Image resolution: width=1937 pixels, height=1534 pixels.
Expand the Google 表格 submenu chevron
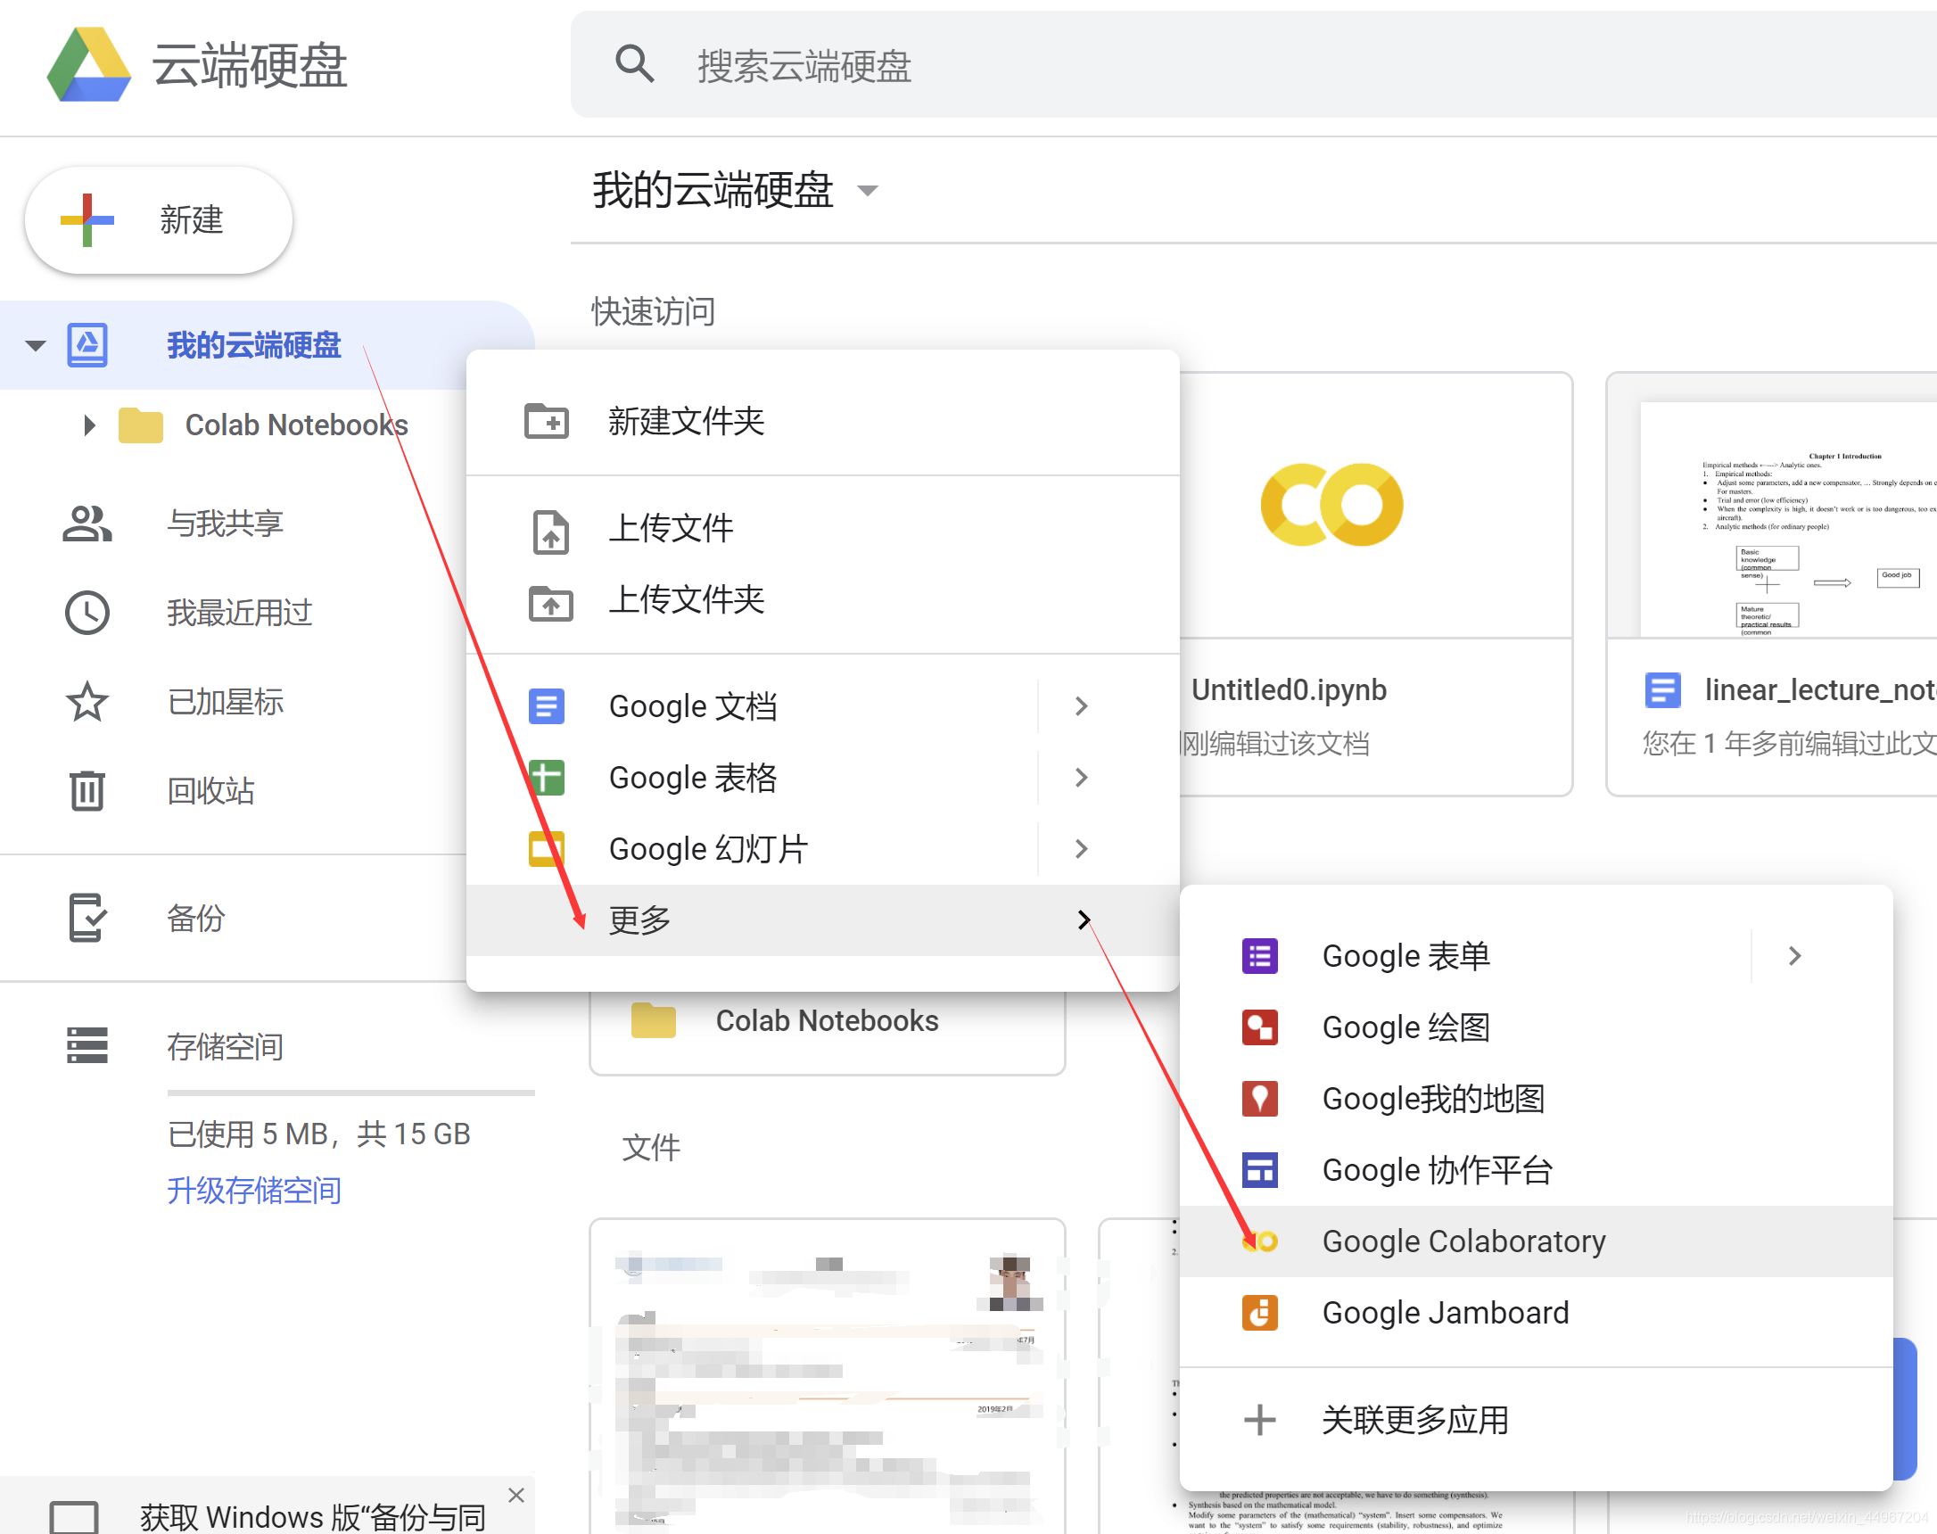point(1081,778)
